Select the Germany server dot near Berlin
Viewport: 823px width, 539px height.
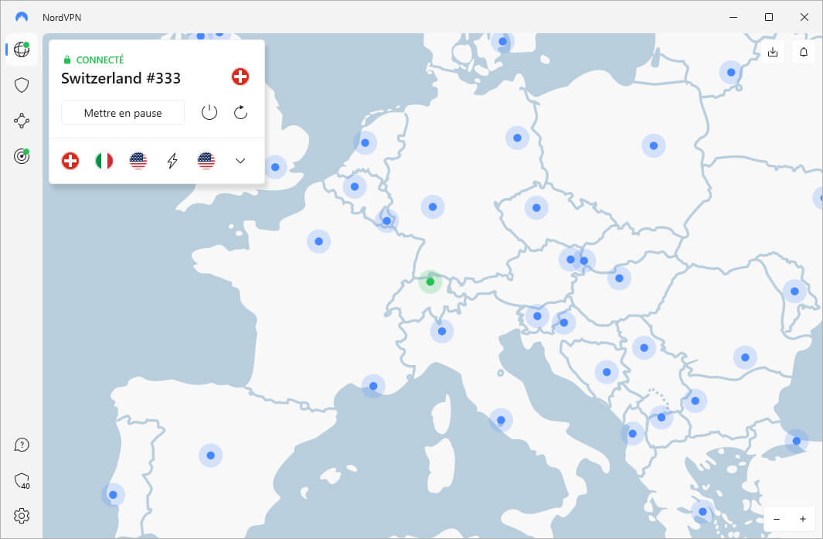517,138
